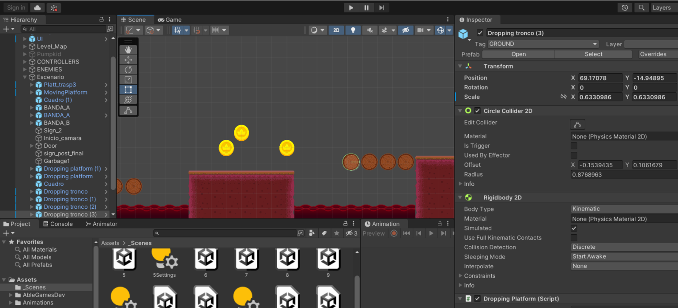Click Open to edit the prefab
Viewport: 678px width, 308px height.
tap(518, 54)
